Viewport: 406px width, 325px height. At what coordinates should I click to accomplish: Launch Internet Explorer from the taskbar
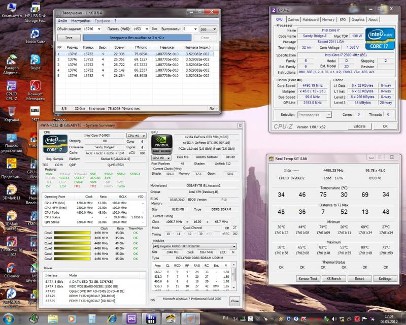point(112,318)
